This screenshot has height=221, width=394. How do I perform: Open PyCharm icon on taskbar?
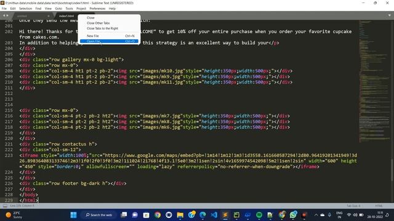click(x=236, y=215)
